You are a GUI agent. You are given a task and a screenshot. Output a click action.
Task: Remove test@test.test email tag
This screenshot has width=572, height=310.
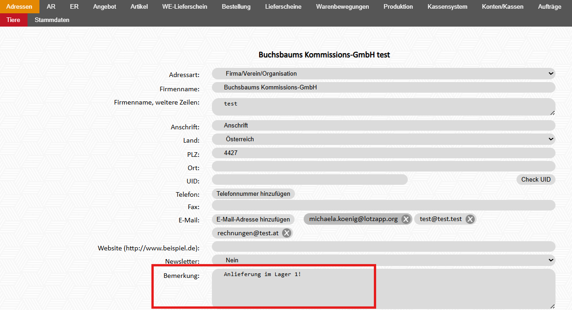470,219
